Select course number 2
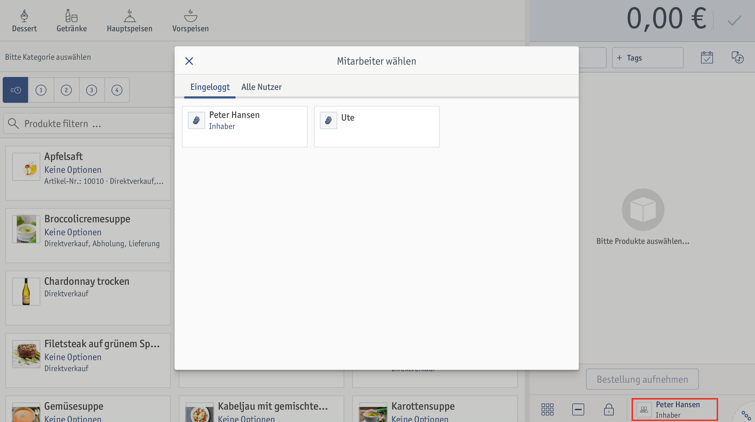This screenshot has width=755, height=422. tap(66, 90)
